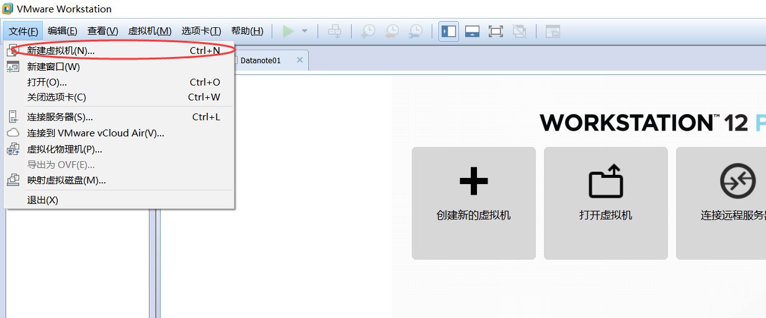Open the 选项卡(T) menu

[x=201, y=31]
